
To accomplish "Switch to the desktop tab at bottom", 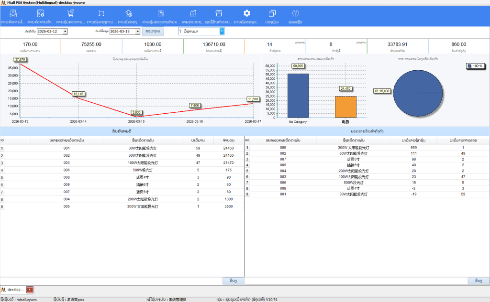I will [13, 290].
